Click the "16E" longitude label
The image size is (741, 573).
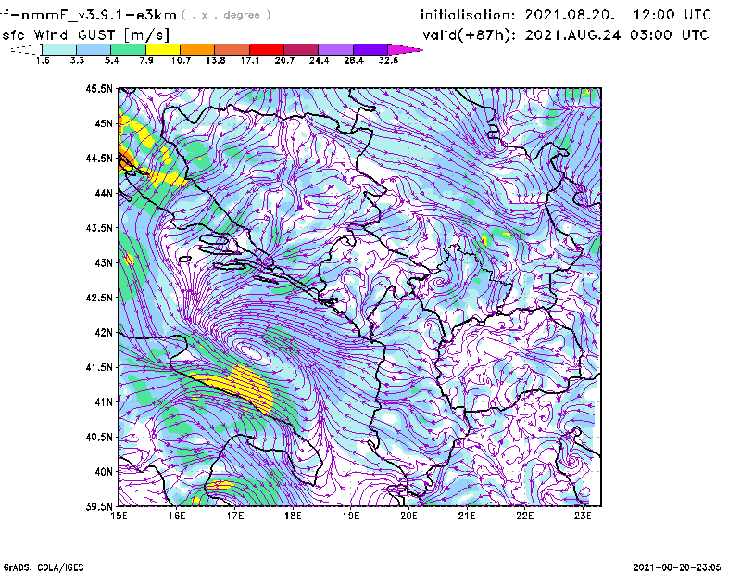(177, 516)
